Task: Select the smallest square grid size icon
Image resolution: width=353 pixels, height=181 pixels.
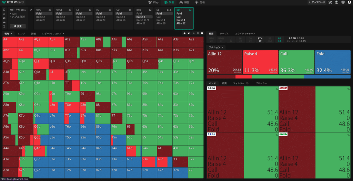Action: (194, 33)
